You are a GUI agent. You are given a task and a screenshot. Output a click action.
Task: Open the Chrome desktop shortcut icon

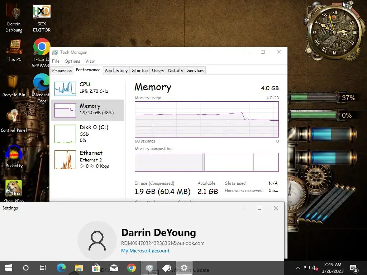click(42, 53)
